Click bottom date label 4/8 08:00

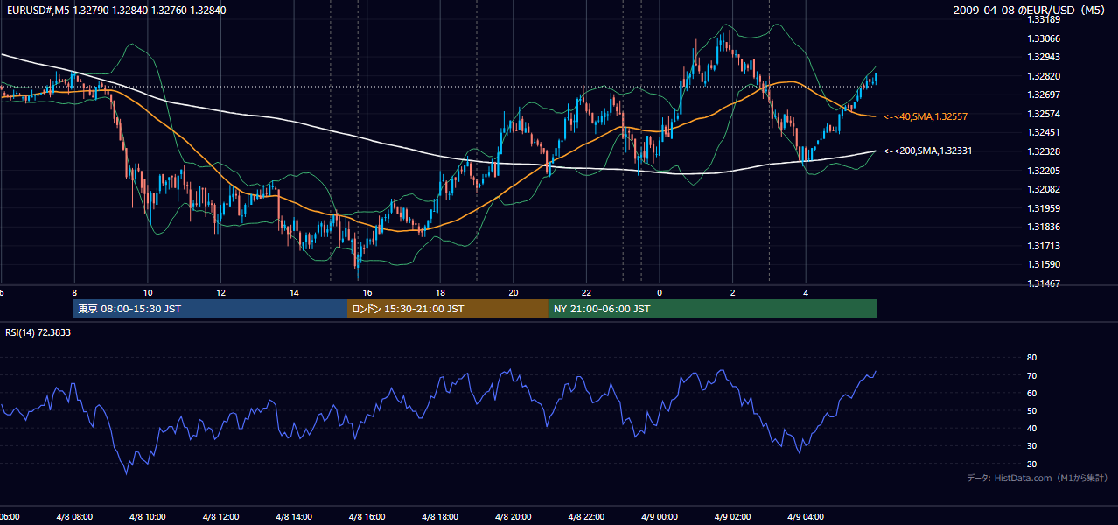click(74, 516)
